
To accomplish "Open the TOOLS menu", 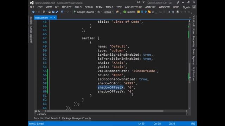I will 109,7.
